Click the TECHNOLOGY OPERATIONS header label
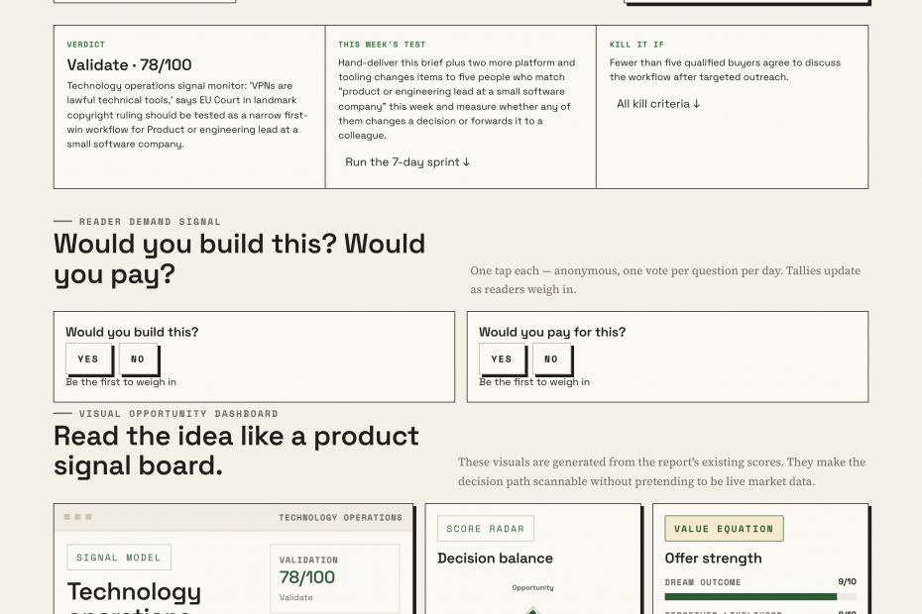Viewport: 922px width, 614px height. [x=340, y=518]
